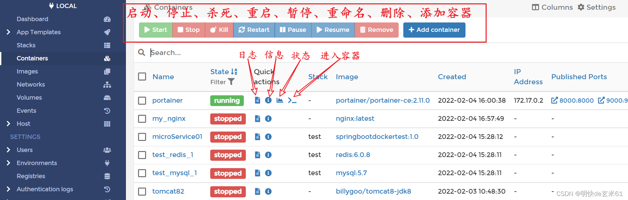Open inspect info icon for portainer container

tap(268, 100)
